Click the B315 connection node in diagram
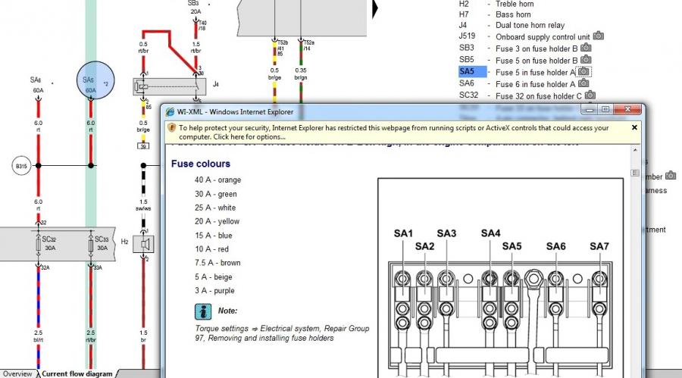Screen dimensions: 682x378 [20, 164]
